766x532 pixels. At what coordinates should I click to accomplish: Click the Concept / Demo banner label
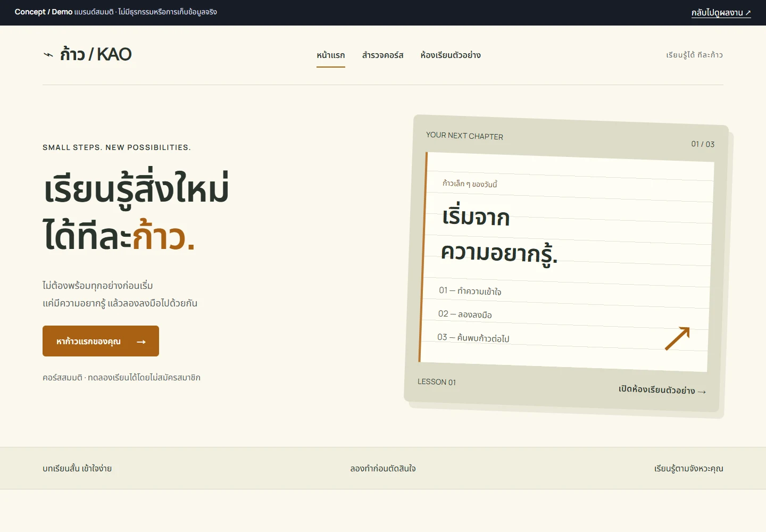click(x=44, y=12)
